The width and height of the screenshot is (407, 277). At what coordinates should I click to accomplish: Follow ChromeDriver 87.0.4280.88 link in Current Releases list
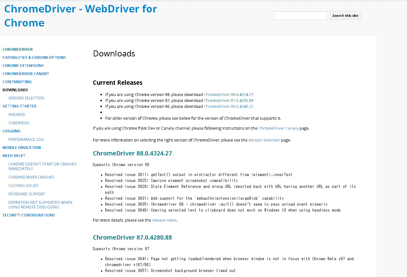pos(228,100)
